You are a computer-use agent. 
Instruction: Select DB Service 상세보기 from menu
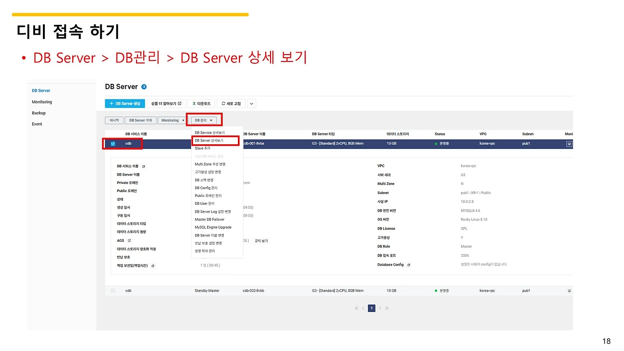[210, 133]
